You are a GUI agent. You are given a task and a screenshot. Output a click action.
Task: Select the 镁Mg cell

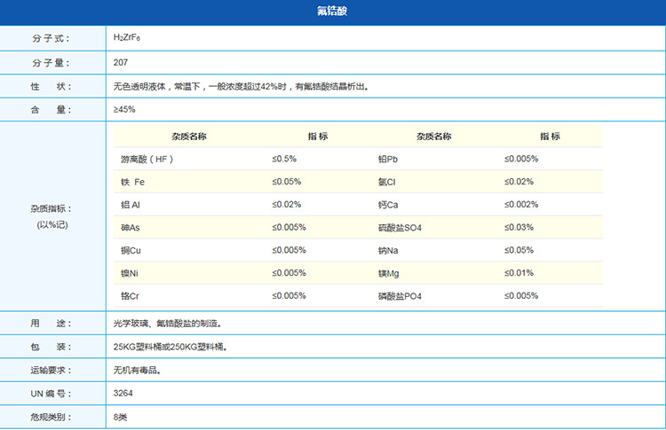pos(389,274)
